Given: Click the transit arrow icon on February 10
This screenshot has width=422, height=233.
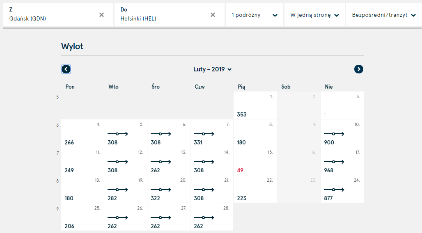Looking at the screenshot, I should pos(334,134).
